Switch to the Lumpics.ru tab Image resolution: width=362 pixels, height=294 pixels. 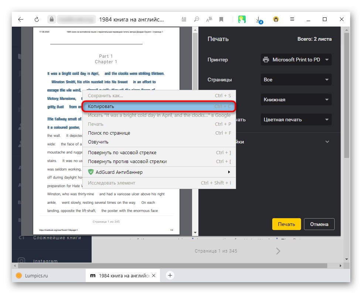(49, 276)
